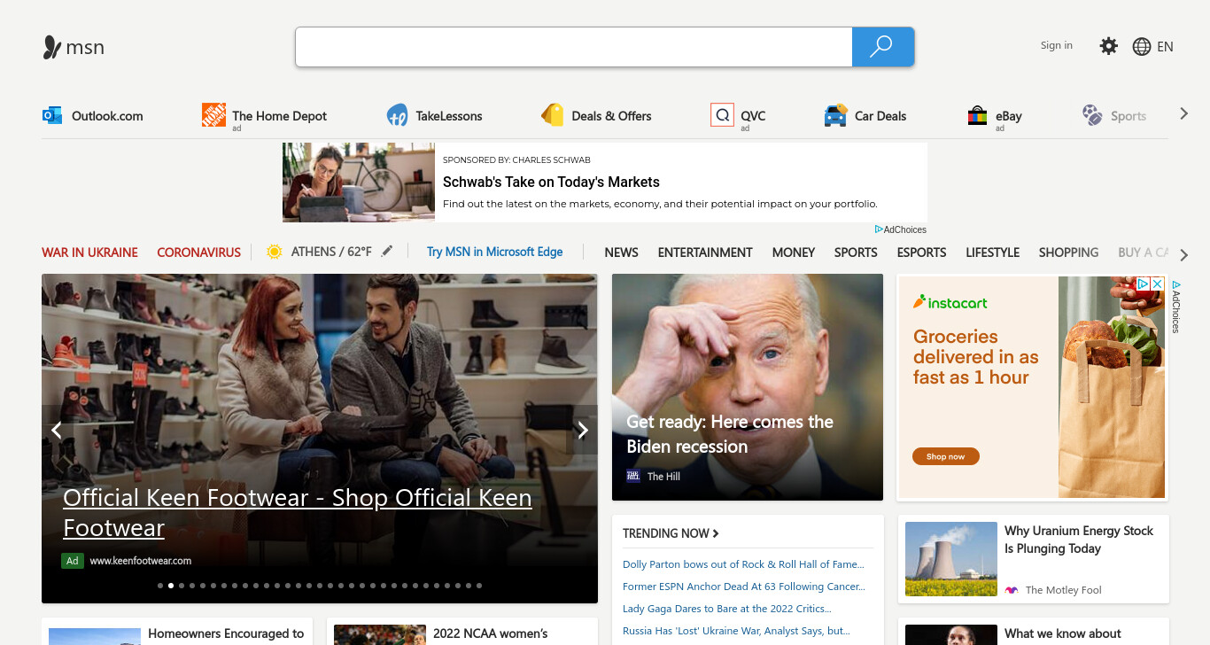Open the Outlook.com icon shortcut
This screenshot has height=645, width=1210.
pyautogui.click(x=52, y=115)
